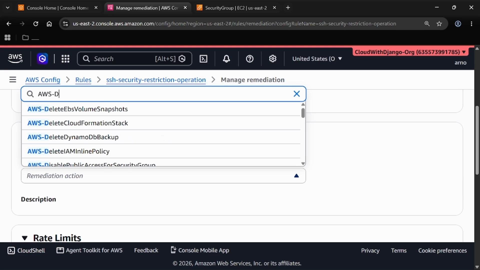Open a new browser tab

(x=288, y=8)
